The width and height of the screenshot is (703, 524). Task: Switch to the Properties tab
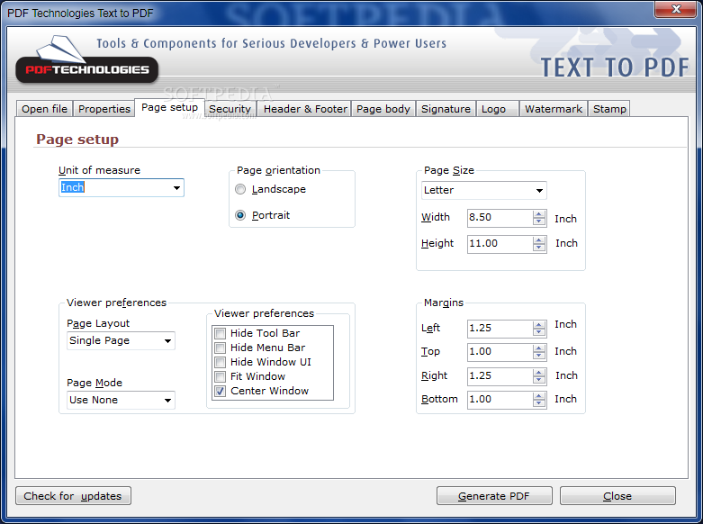click(104, 109)
